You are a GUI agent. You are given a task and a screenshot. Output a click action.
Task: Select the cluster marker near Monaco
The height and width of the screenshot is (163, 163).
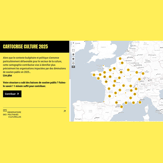click(x=140, y=102)
